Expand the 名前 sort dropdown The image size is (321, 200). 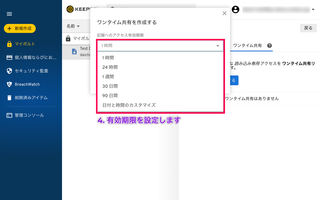(x=73, y=26)
